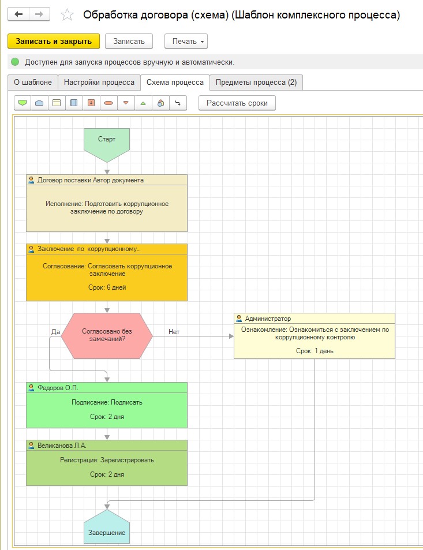Click the Рассчитать сроки button
Screen dimensions: 423x550
coord(237,103)
